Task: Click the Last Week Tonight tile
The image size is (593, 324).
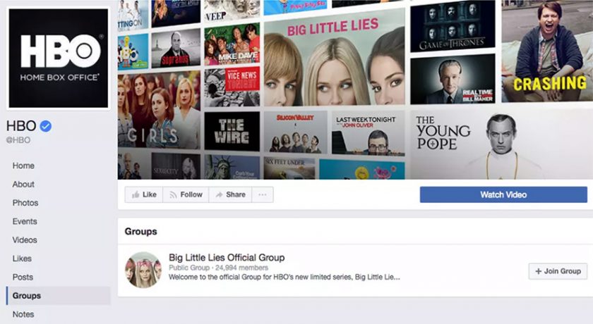Action: pos(368,133)
